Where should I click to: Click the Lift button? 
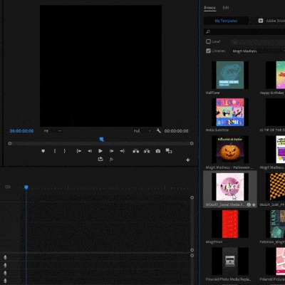[136, 151]
